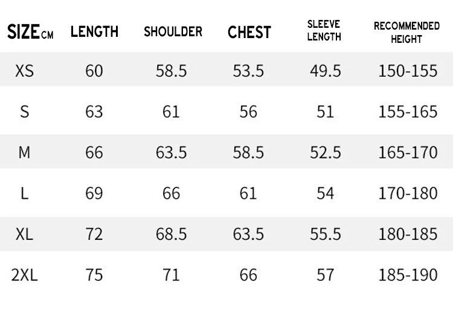Select the S size row label
The image size is (453, 310).
coord(24,112)
